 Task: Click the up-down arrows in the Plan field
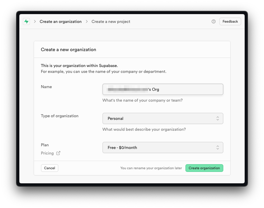coord(217,147)
